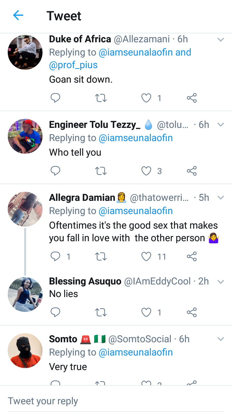Like Duke of Africa's 'Goan sit down' tweet
Viewport: 232px width, 412px height.
tap(146, 98)
